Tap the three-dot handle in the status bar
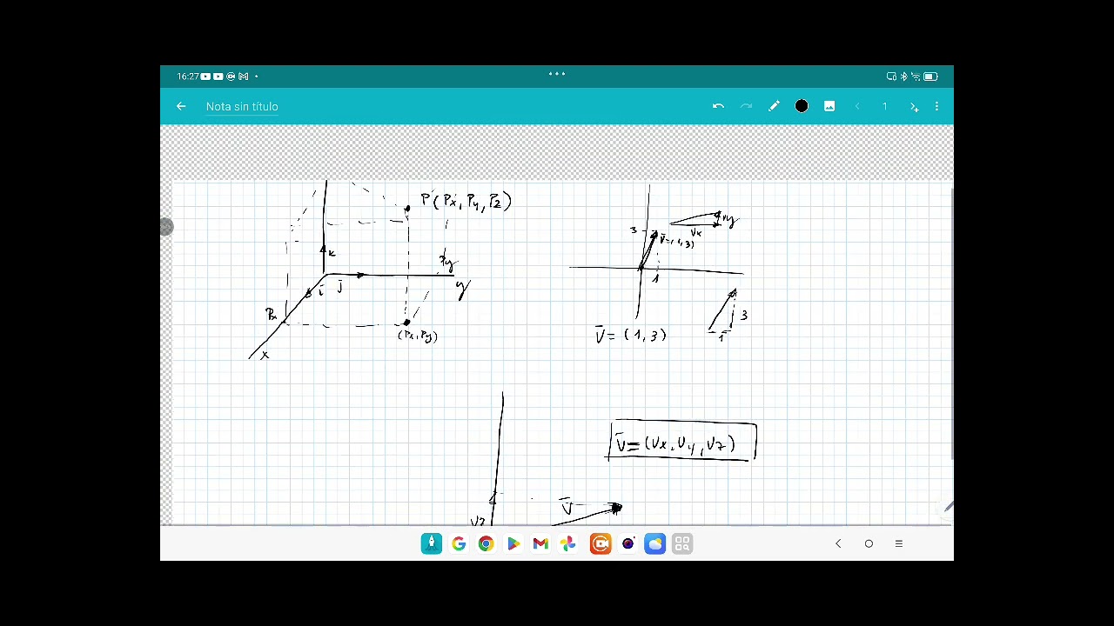Image resolution: width=1114 pixels, height=626 pixels. click(557, 74)
